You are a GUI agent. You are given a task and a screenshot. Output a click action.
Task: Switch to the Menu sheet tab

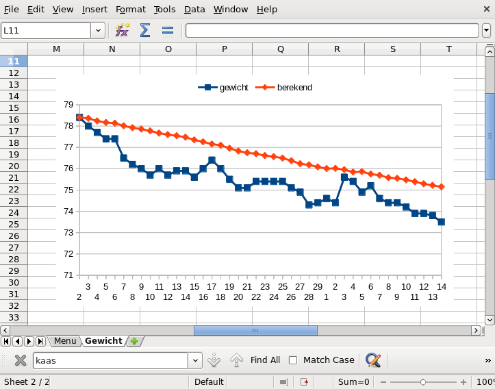pyautogui.click(x=65, y=341)
